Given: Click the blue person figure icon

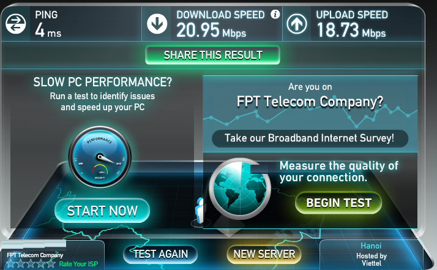Looking at the screenshot, I should (200, 211).
